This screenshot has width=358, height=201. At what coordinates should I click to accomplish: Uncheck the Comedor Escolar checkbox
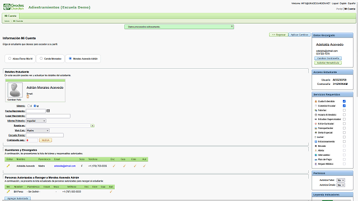(x=344, y=106)
